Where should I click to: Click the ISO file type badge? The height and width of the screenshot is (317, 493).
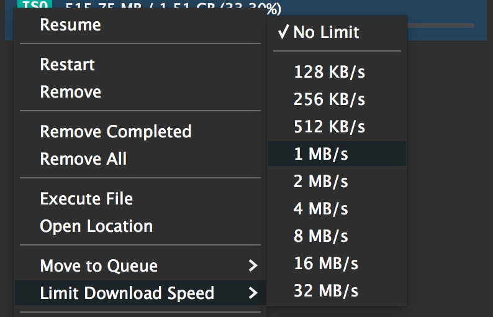coord(28,7)
